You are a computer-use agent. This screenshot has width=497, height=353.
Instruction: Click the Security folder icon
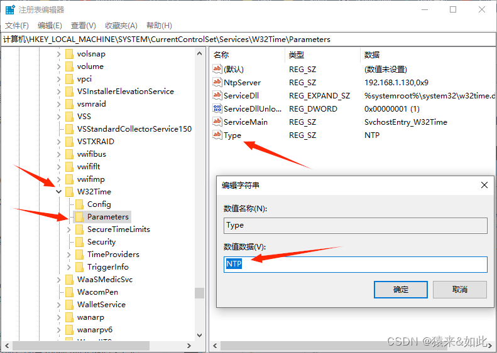click(80, 242)
